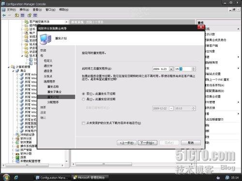This screenshot has width=242, height=181.
Task: Open the 文件 menu
Action: tap(11, 10)
